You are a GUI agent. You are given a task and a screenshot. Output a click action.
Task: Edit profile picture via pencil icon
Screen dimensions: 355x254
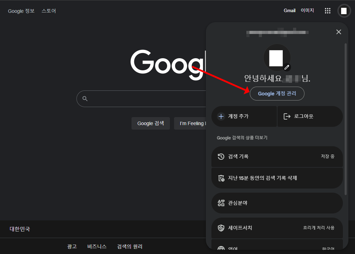pyautogui.click(x=287, y=67)
